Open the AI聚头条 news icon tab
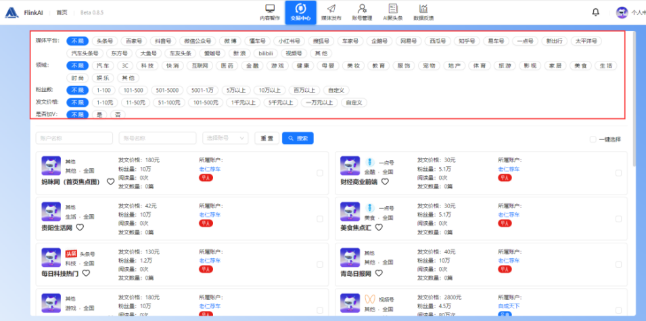Viewport: 646px width, 321px height. pos(392,12)
